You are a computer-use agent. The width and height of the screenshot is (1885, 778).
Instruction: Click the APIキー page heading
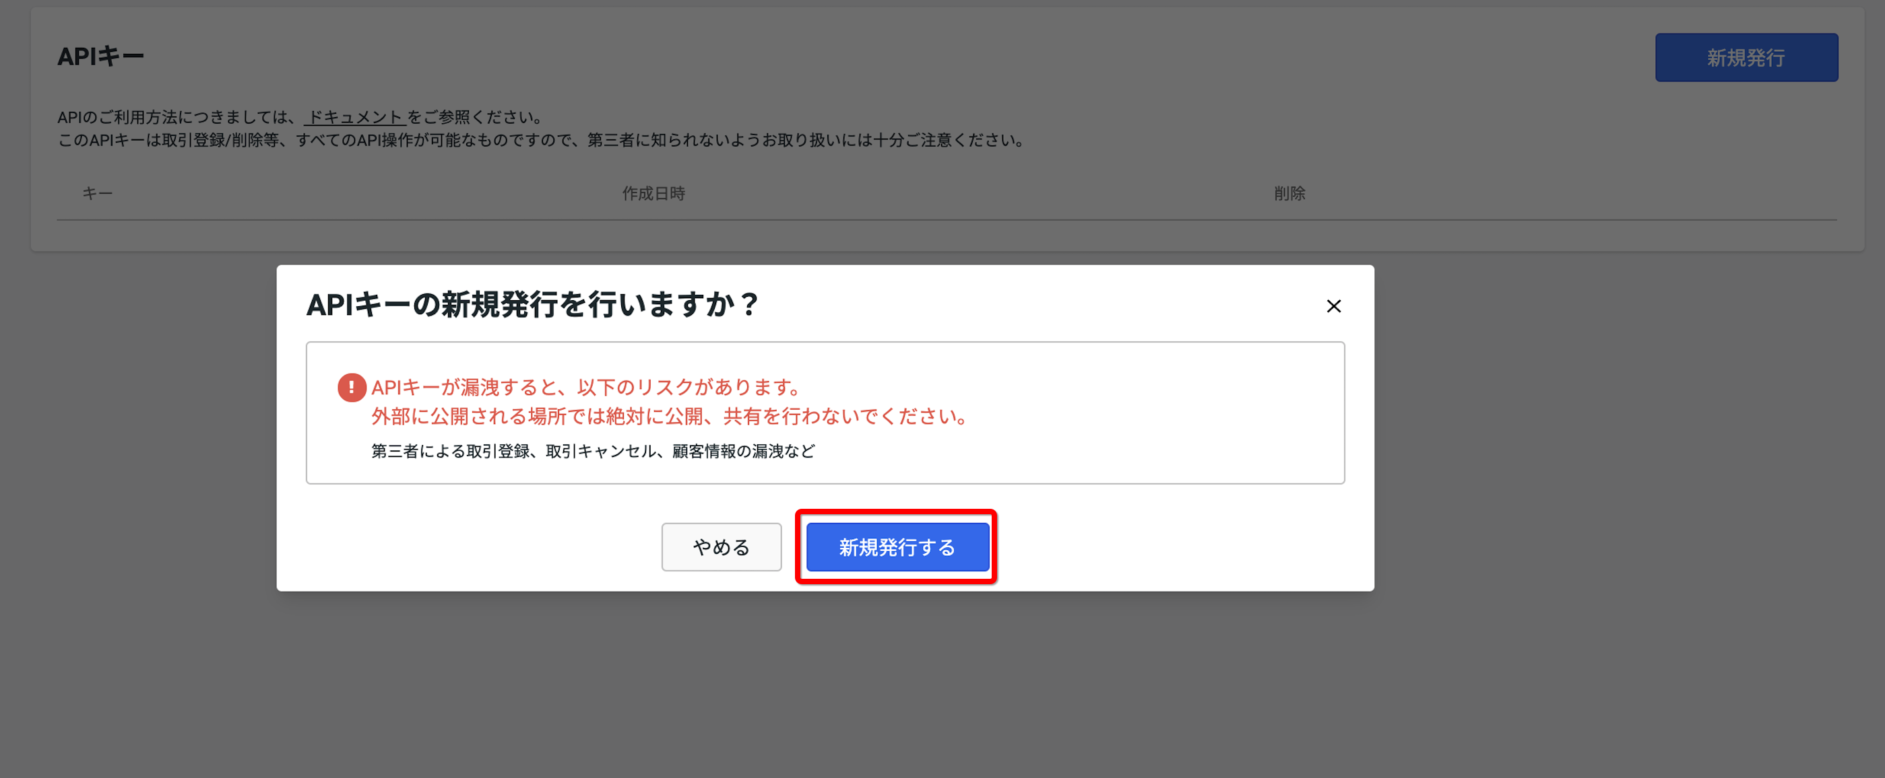pyautogui.click(x=101, y=57)
